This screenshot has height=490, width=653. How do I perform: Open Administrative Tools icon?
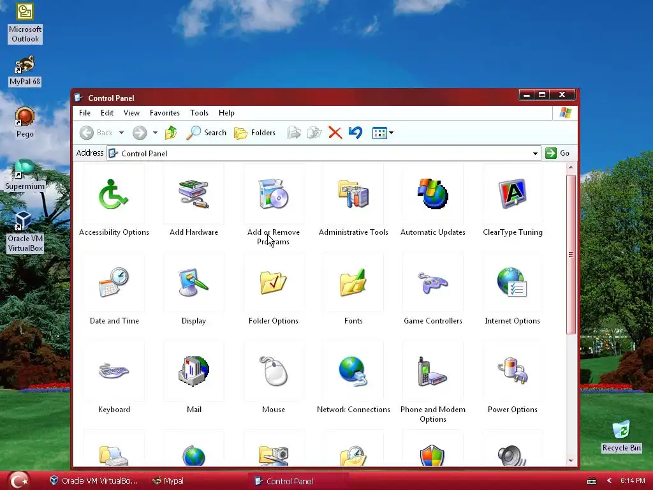pos(353,194)
